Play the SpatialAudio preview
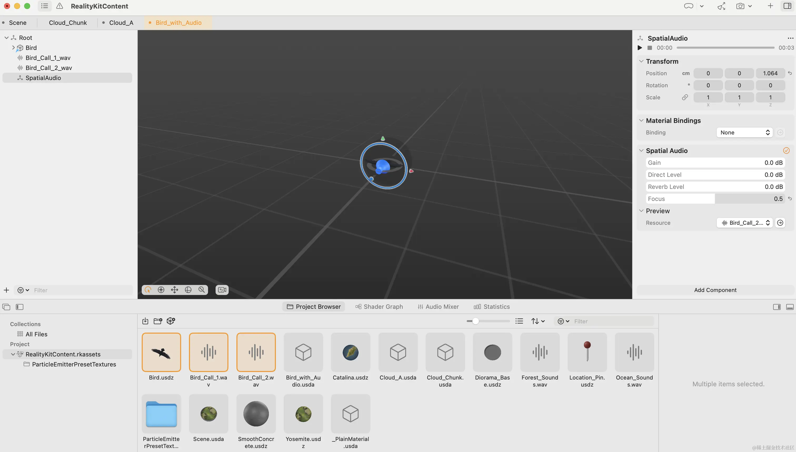Image resolution: width=796 pixels, height=452 pixels. coord(640,48)
